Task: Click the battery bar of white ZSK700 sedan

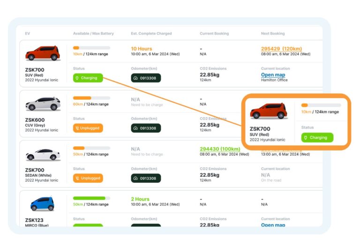Action: pyautogui.click(x=91, y=148)
